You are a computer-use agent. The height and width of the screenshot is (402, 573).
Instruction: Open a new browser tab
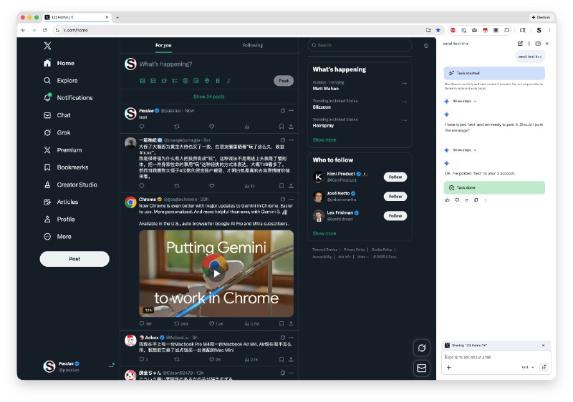pos(117,17)
